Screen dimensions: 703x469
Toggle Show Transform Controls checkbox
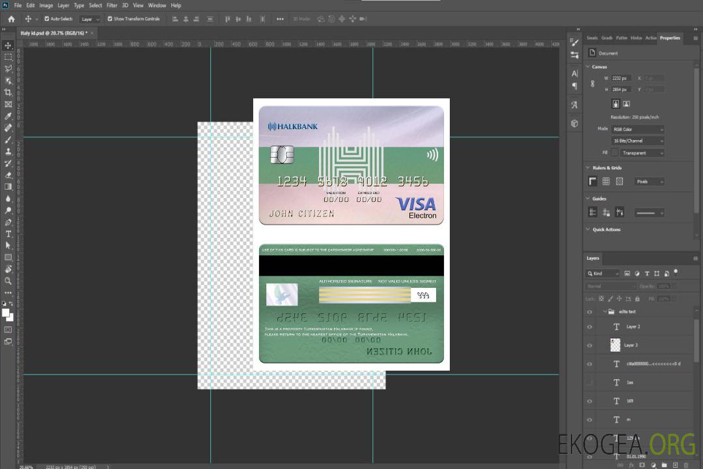point(110,19)
